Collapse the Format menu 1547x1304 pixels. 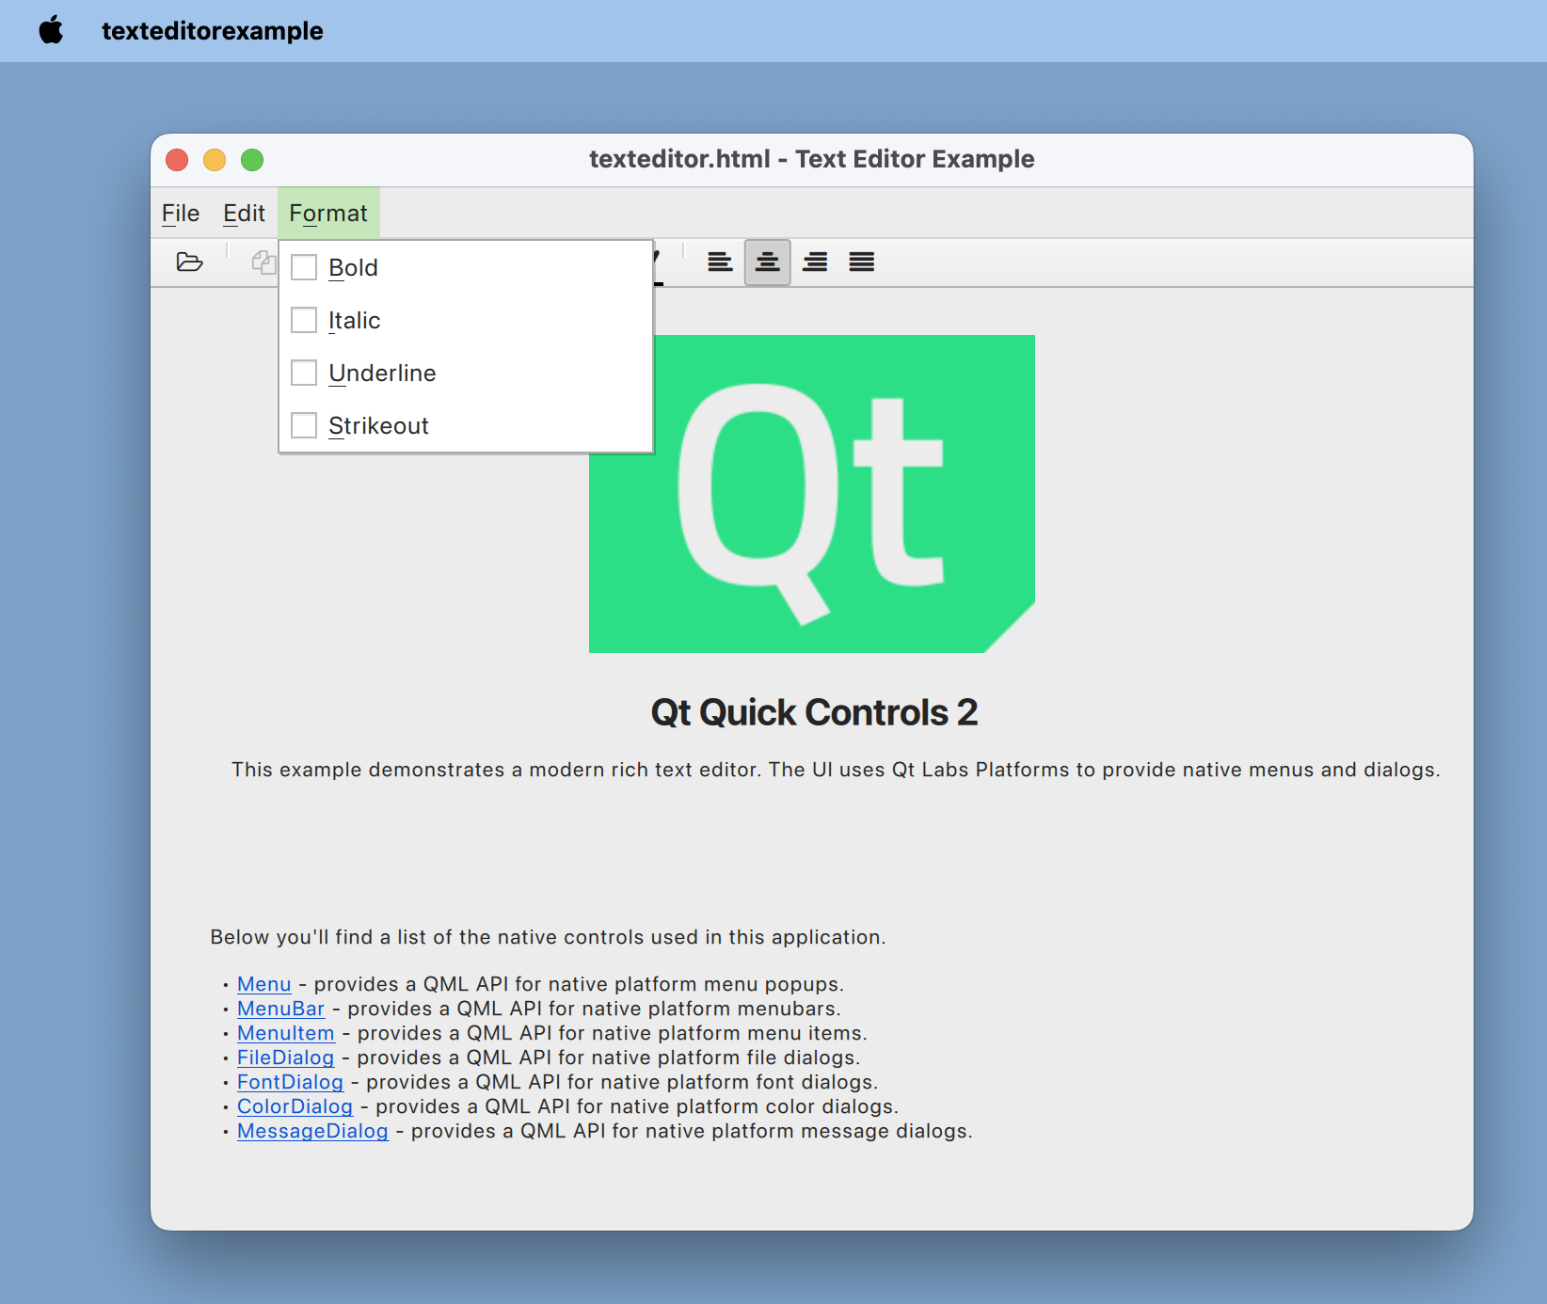(x=328, y=214)
